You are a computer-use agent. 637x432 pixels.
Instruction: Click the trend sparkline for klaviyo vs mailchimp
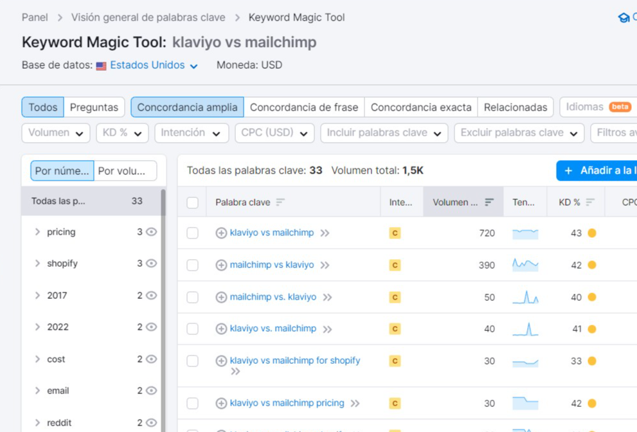point(525,233)
